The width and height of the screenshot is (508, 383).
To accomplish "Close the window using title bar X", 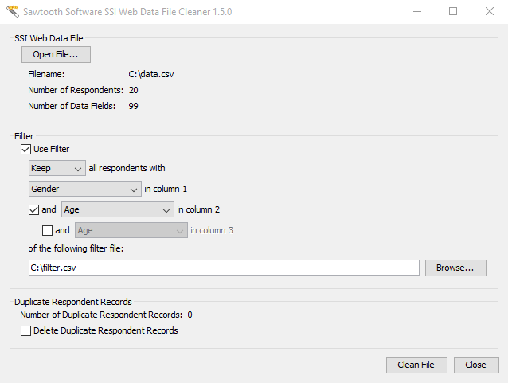I will [489, 12].
